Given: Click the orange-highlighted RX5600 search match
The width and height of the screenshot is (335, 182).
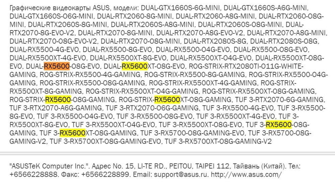Looking at the screenshot, I should [x=57, y=66].
